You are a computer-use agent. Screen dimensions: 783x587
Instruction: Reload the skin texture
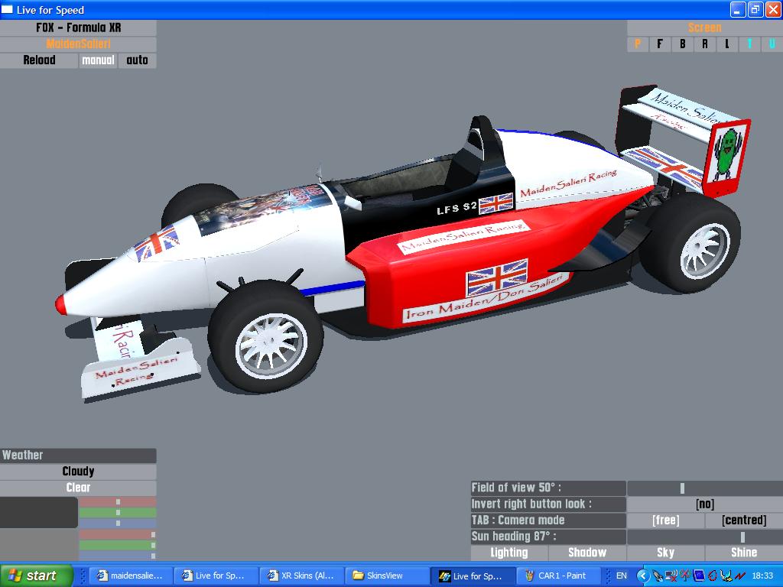point(39,60)
